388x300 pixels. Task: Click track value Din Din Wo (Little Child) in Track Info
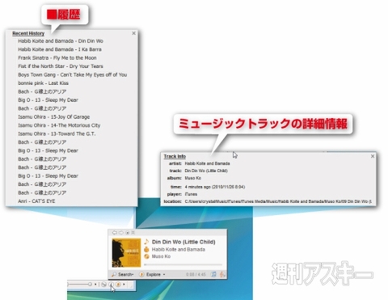tap(206, 171)
